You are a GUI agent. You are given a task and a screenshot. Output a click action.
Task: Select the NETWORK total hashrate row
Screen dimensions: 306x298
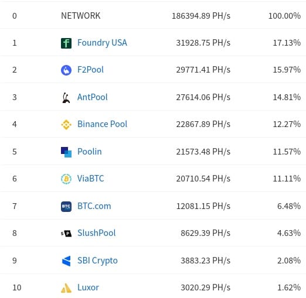[153, 15]
